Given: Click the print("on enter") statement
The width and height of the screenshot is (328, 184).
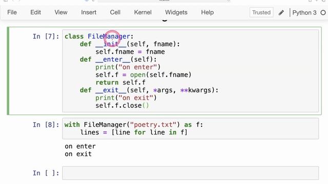Looking at the screenshot, I should click(128, 67).
